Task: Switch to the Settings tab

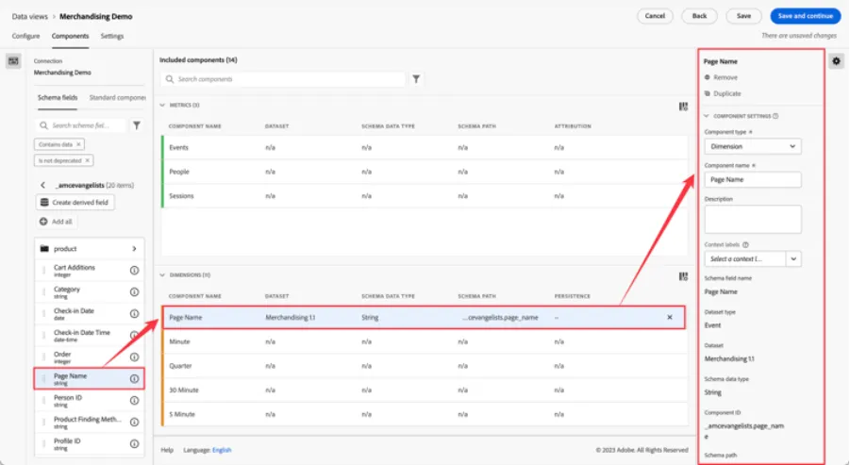Action: point(112,36)
